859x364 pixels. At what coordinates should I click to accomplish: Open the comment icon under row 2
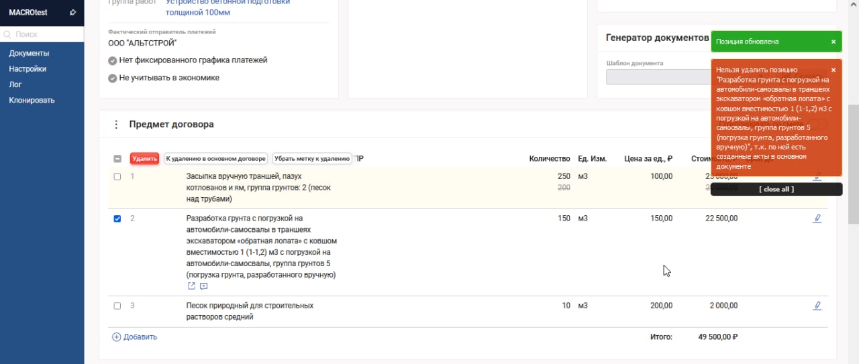tap(204, 286)
